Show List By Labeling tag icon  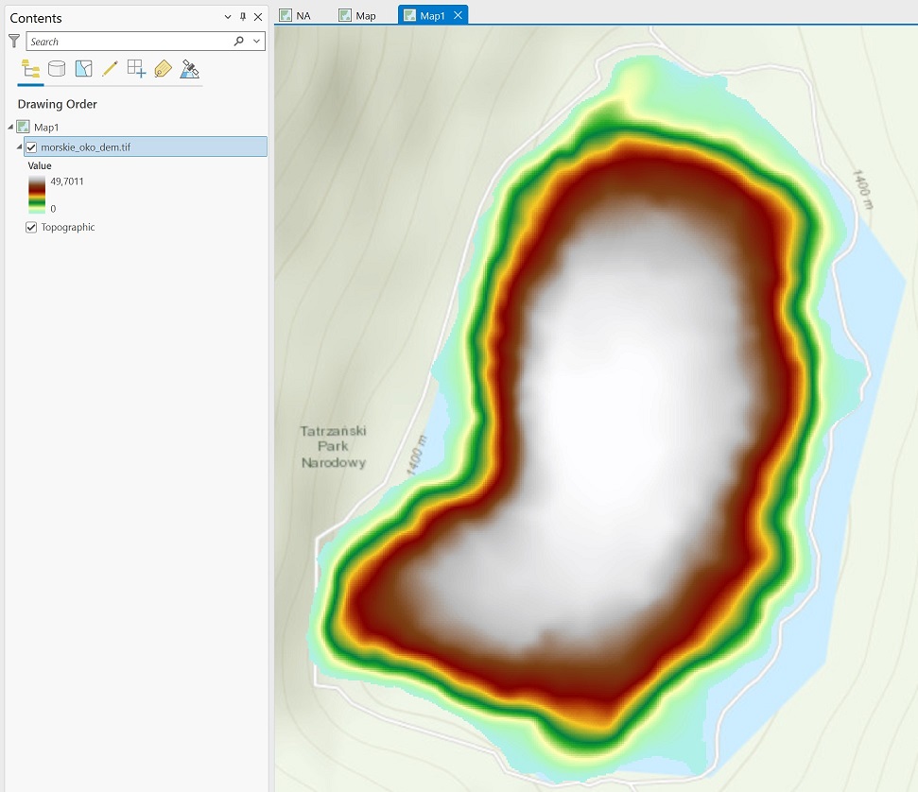163,69
